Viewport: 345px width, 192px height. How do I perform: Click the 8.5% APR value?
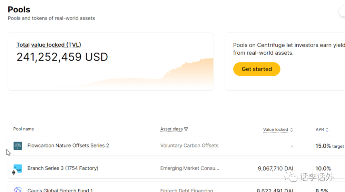322,190
